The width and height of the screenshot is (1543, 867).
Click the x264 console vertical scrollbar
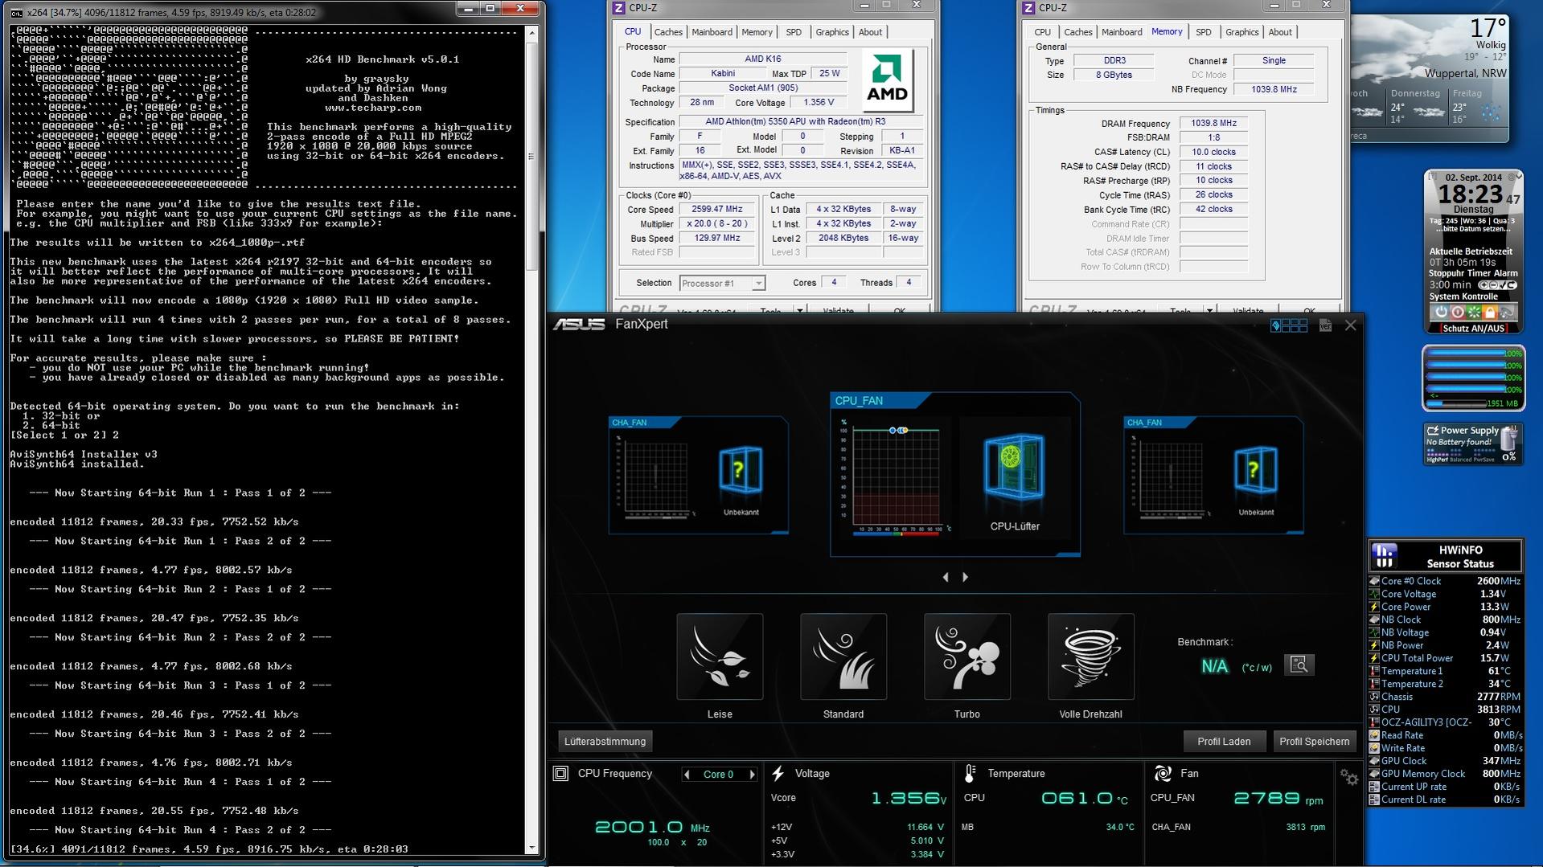[x=531, y=439]
